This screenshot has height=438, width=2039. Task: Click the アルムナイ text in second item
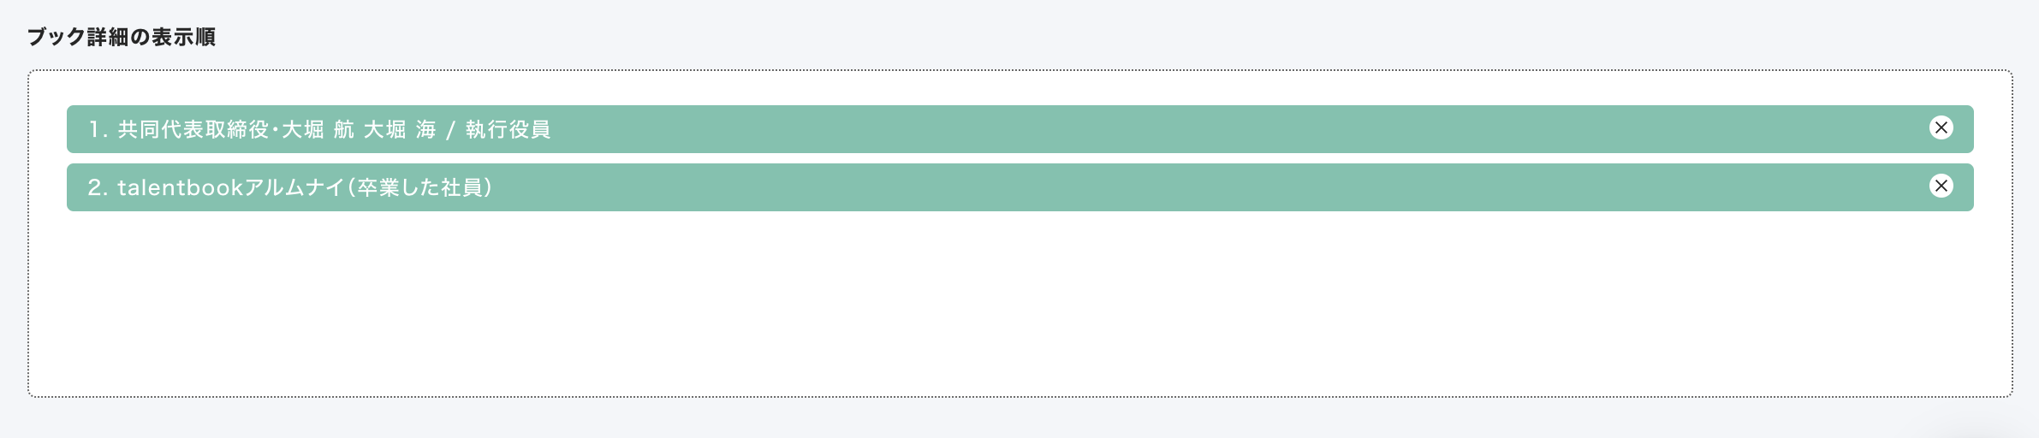click(294, 188)
